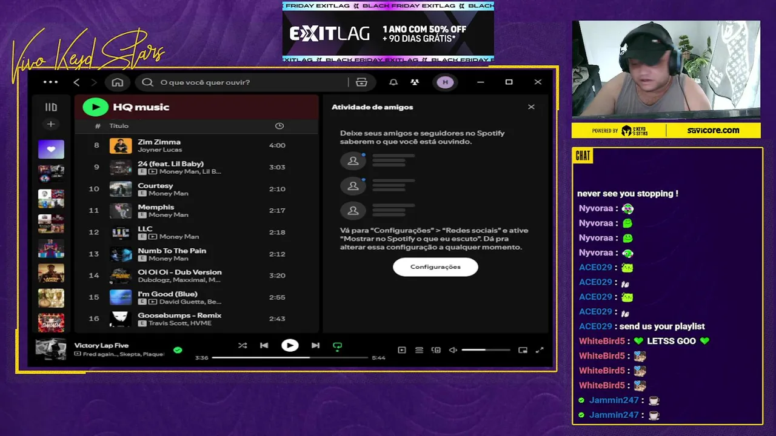
Task: Open the Now Playing view icon
Action: pos(401,350)
